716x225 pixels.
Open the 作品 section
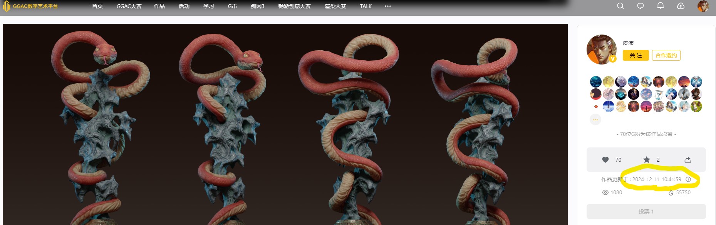pos(159,6)
